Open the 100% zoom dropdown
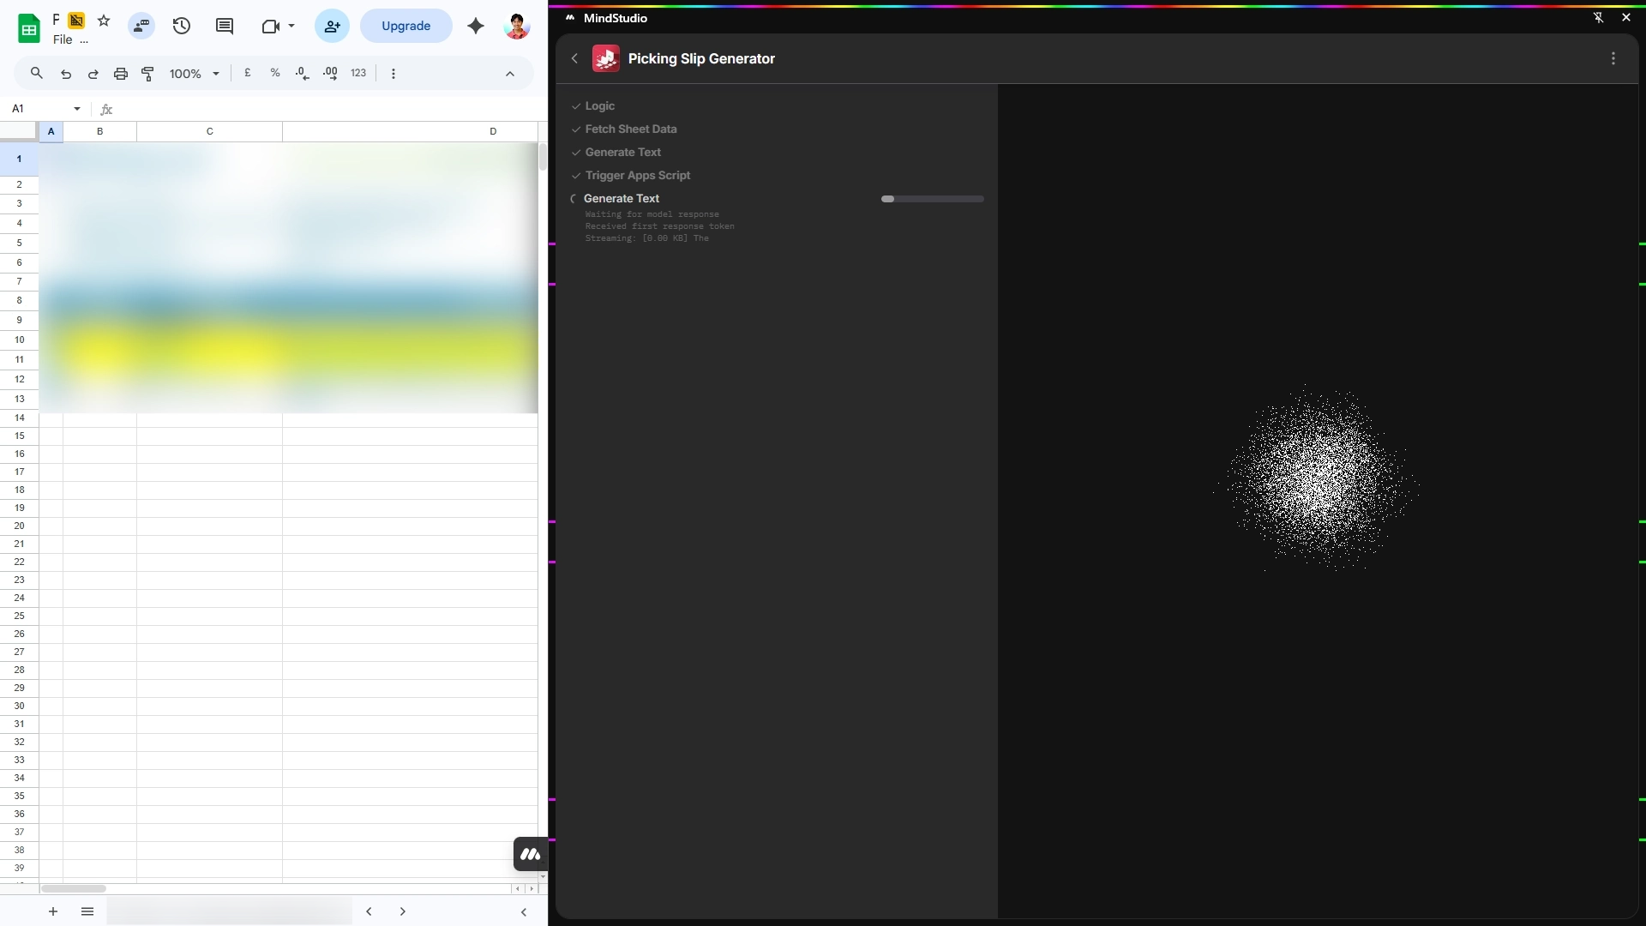The width and height of the screenshot is (1646, 926). (x=195, y=74)
